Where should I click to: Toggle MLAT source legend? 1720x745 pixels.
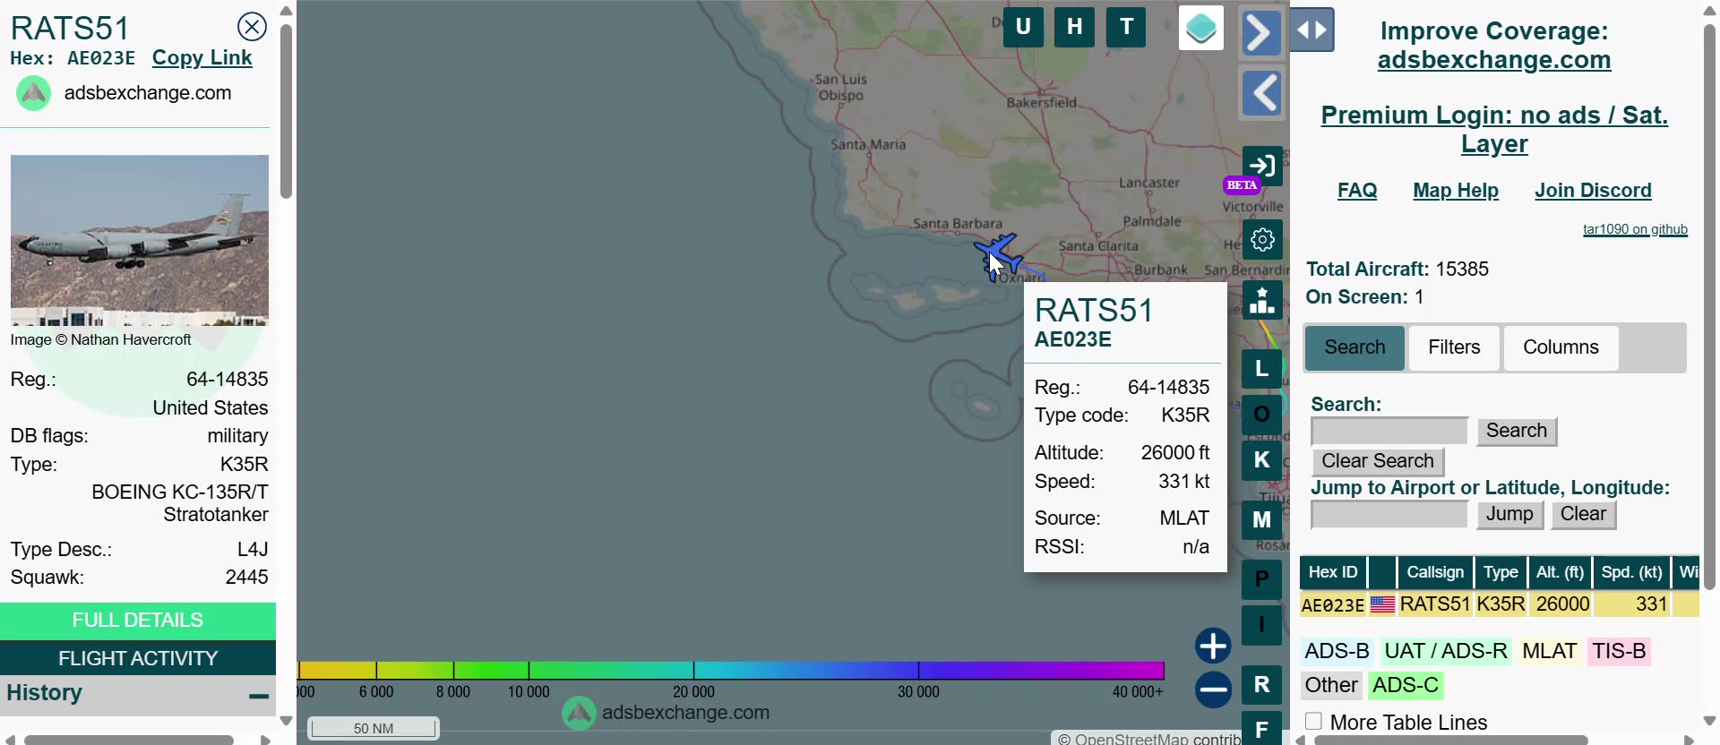[x=1550, y=651]
